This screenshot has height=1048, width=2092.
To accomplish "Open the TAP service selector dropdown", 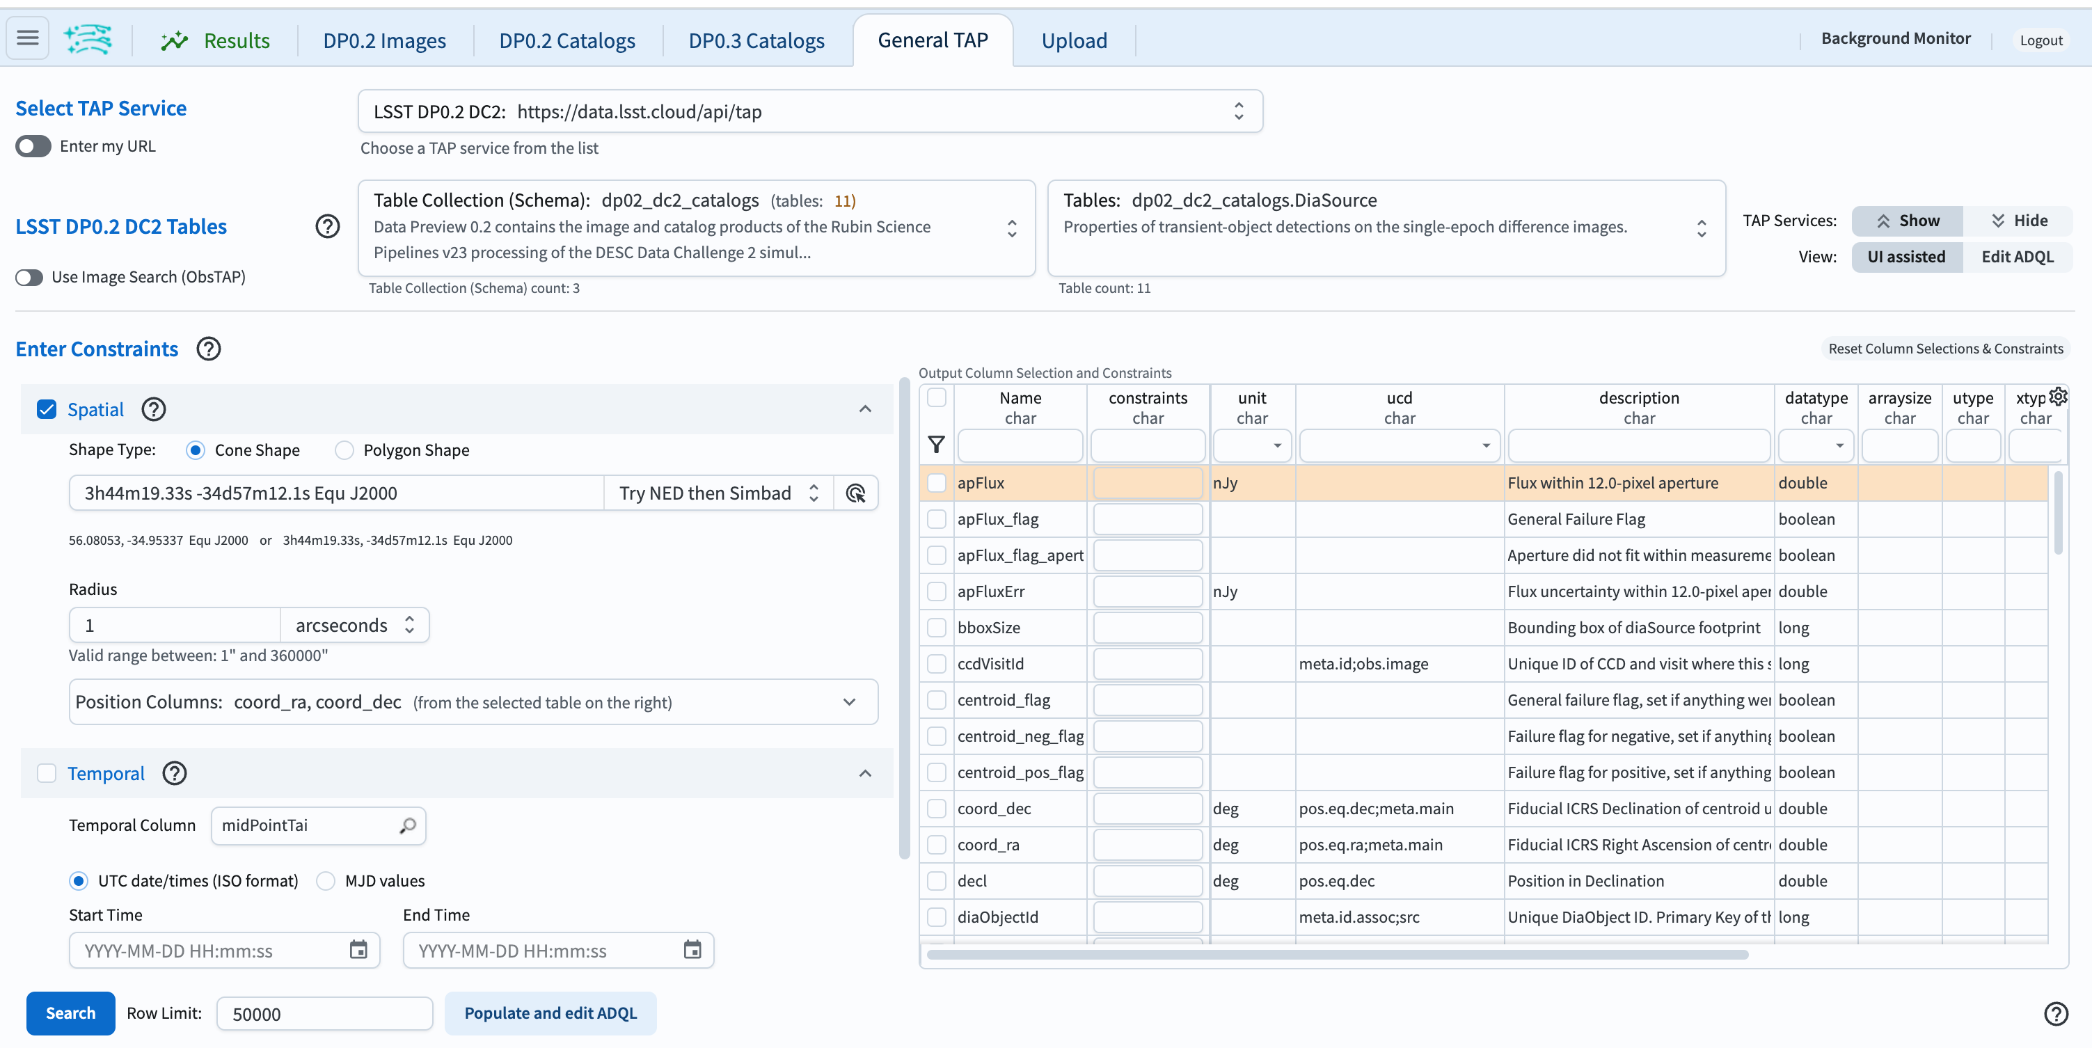I will [x=1237, y=111].
